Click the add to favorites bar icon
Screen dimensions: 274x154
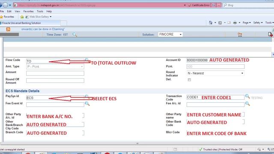[22, 17]
